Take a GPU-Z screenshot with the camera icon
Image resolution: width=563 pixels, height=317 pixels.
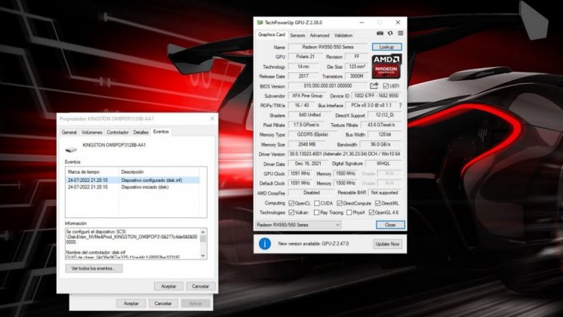coord(380,33)
